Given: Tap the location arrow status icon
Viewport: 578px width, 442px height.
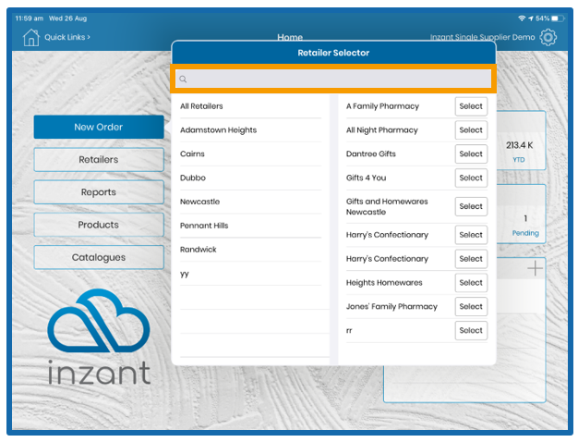Looking at the screenshot, I should [x=530, y=18].
